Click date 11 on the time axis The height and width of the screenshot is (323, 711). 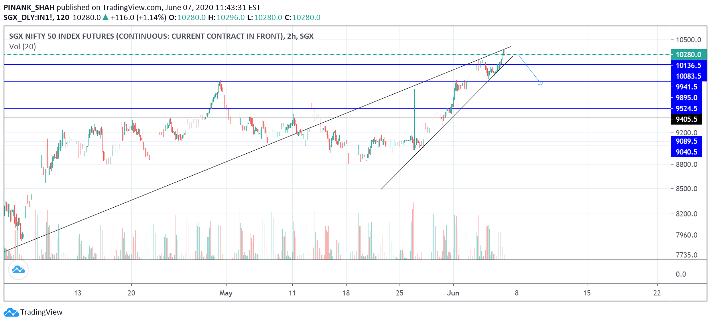point(292,293)
